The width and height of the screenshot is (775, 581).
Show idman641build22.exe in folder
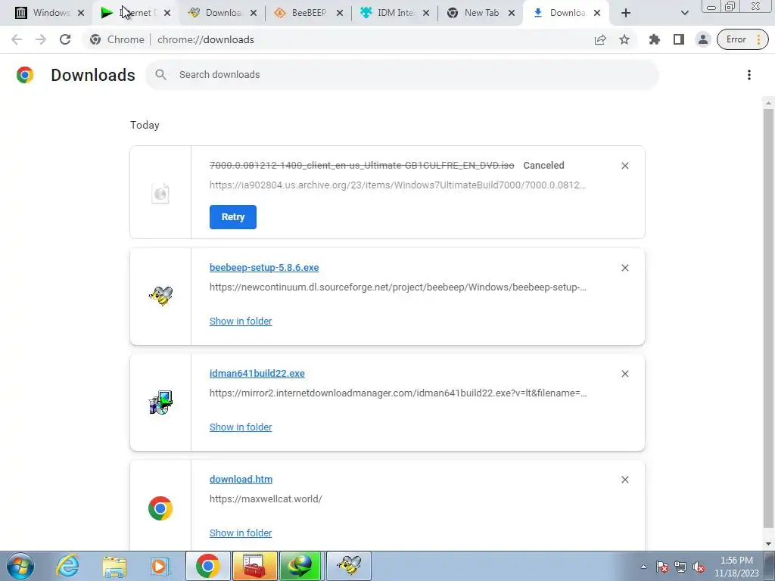[241, 427]
